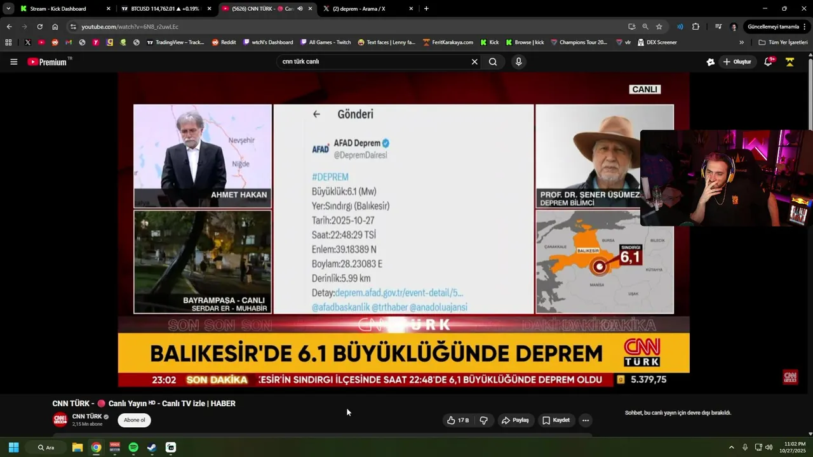The image size is (813, 457).
Task: Open the Windows Start button
Action: 13,447
